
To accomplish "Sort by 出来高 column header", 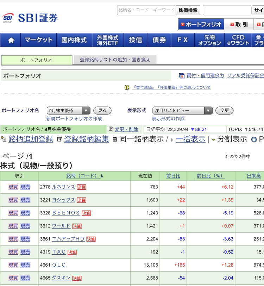I will pos(254,176).
